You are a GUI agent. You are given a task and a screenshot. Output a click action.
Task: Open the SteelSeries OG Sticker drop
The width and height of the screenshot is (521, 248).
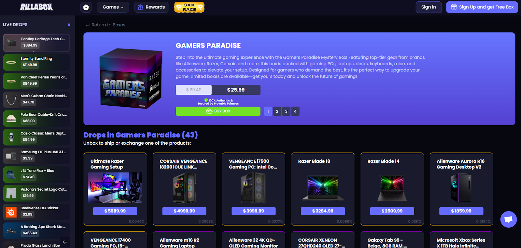click(36, 212)
